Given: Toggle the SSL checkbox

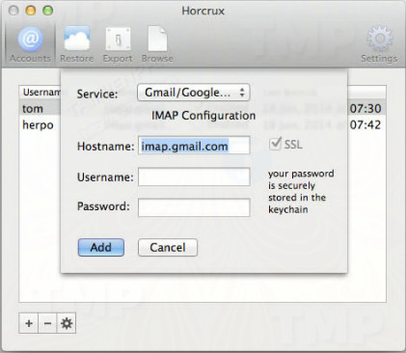Looking at the screenshot, I should tap(275, 144).
